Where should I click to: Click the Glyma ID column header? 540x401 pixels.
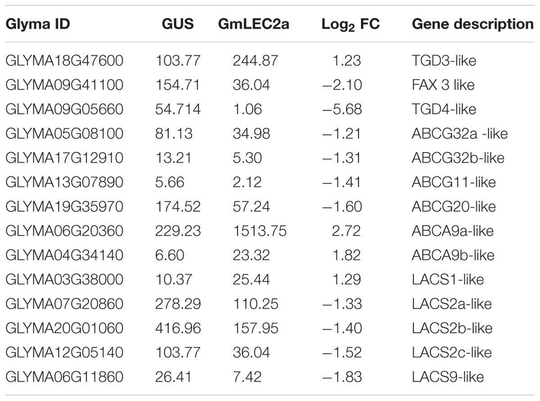[38, 24]
